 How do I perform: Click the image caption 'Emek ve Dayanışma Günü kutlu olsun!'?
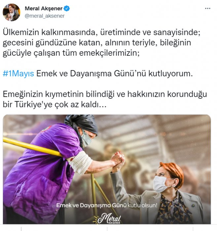tap(107, 205)
